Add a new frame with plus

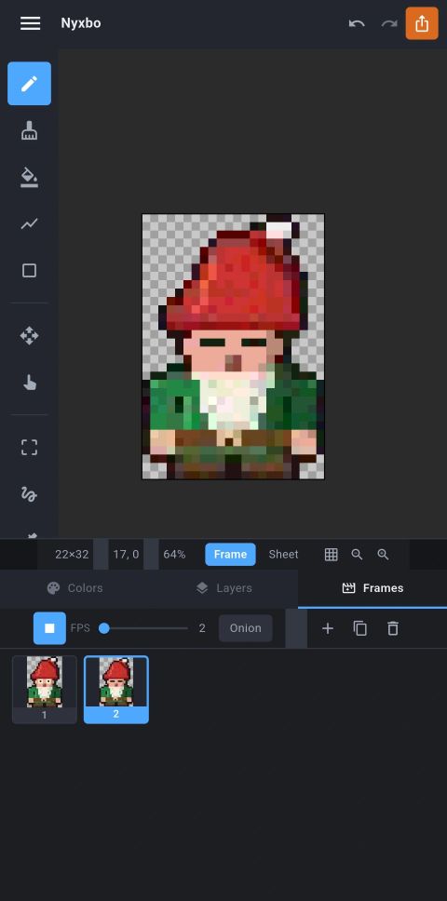[328, 628]
